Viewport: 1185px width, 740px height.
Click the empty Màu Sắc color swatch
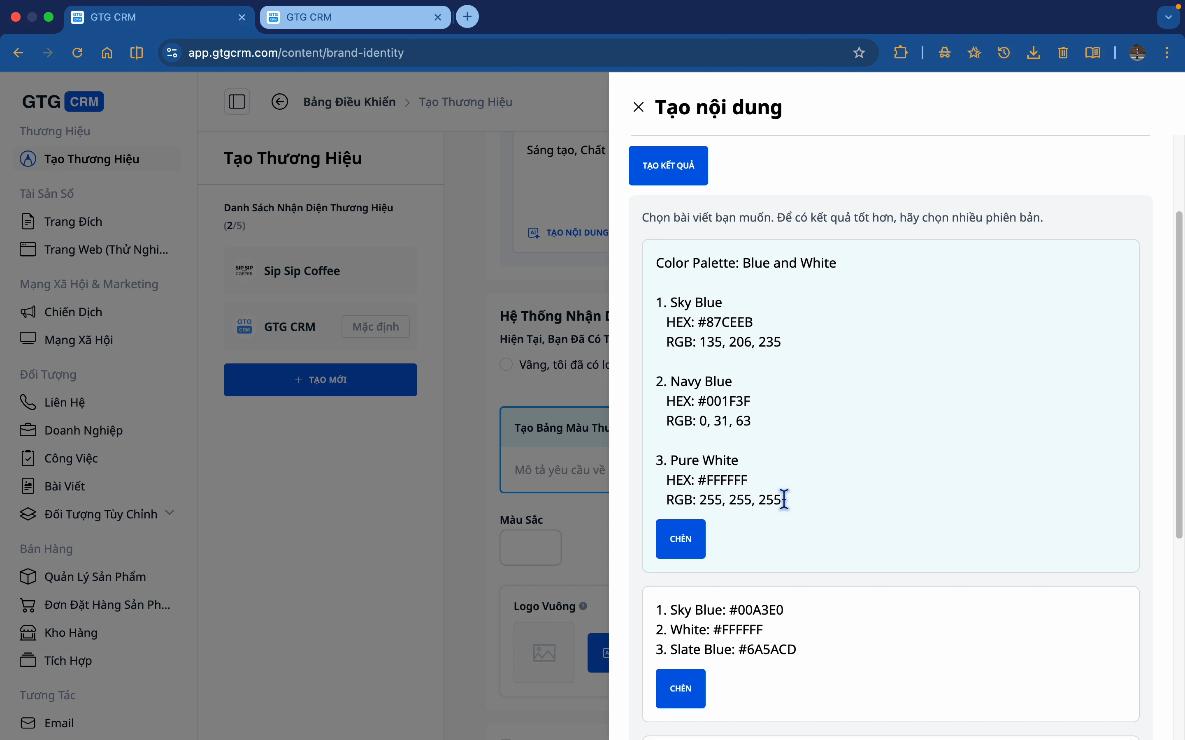530,548
